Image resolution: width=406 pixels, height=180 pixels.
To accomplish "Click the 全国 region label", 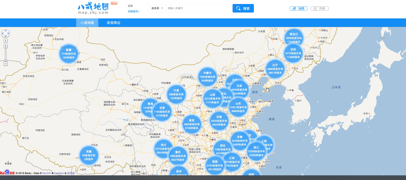I will 130,6.
